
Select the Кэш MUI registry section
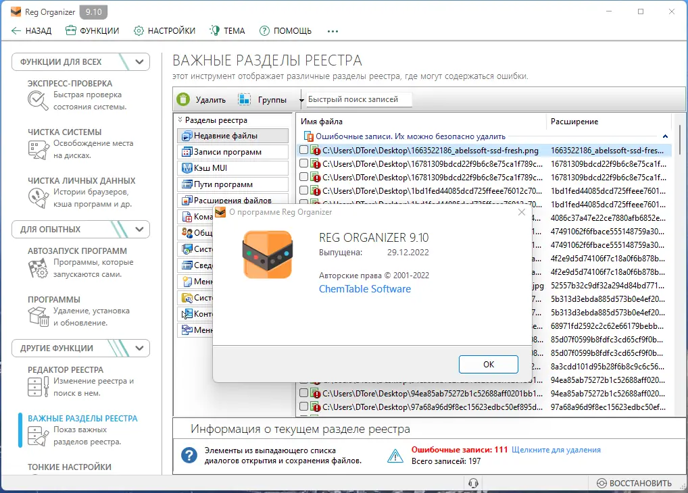click(x=232, y=168)
